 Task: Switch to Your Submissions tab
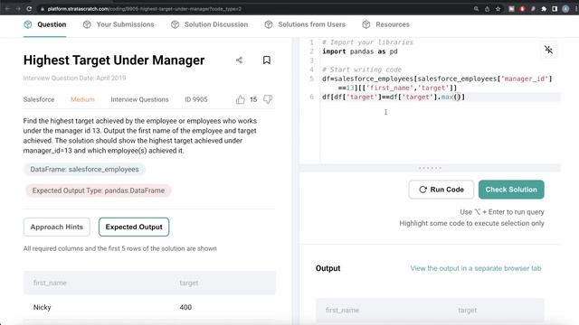tap(119, 24)
